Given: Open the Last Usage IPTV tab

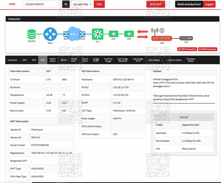Looking at the screenshot, I should pyautogui.click(x=138, y=60).
